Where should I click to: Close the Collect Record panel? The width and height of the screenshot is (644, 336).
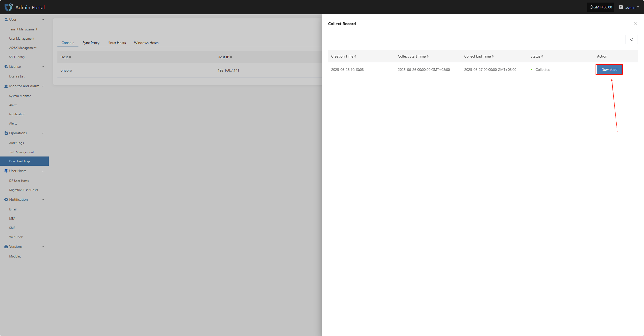click(635, 24)
